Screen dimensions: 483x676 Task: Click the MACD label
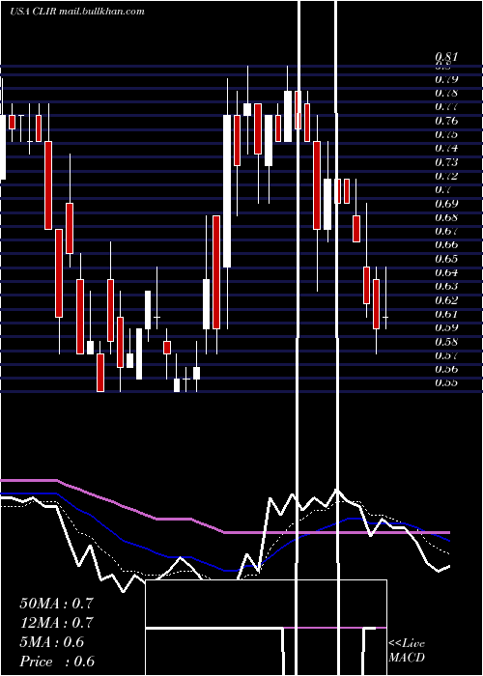point(407,658)
